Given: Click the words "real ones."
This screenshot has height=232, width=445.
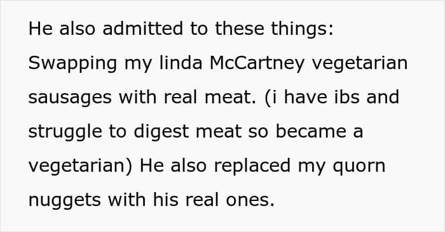Looking at the screenshot, I should (x=230, y=200).
